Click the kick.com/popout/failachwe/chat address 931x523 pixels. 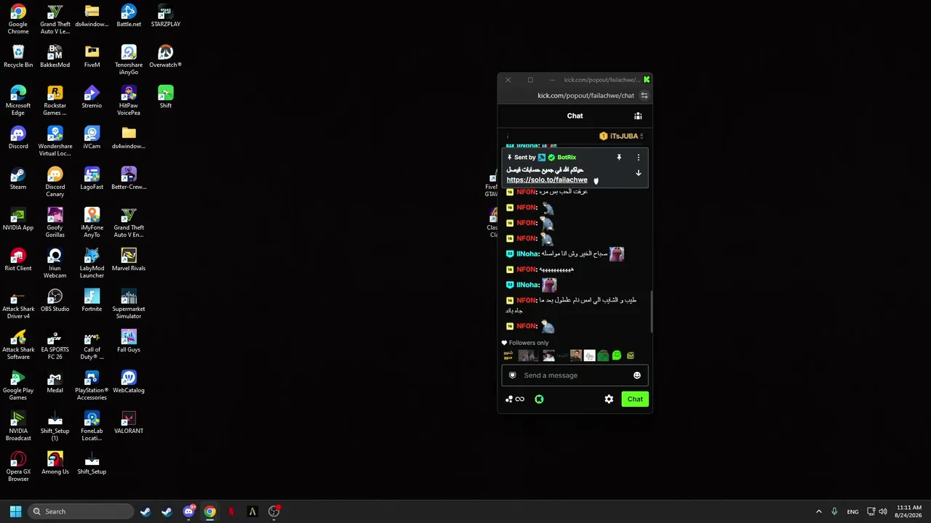[586, 95]
